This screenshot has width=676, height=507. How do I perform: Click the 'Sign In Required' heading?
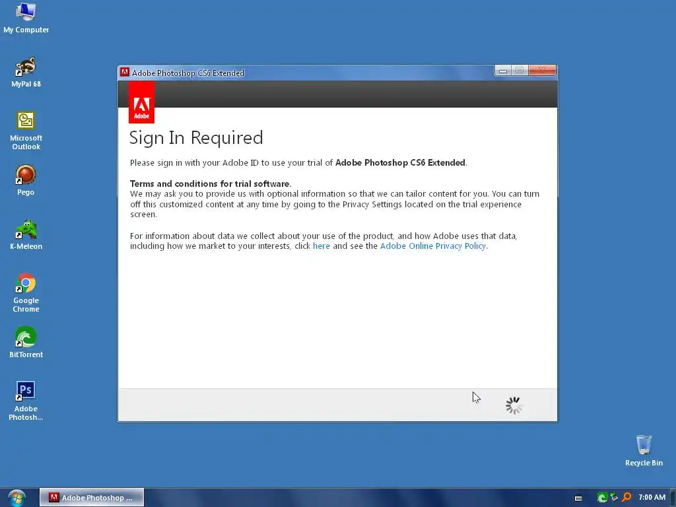(x=196, y=138)
